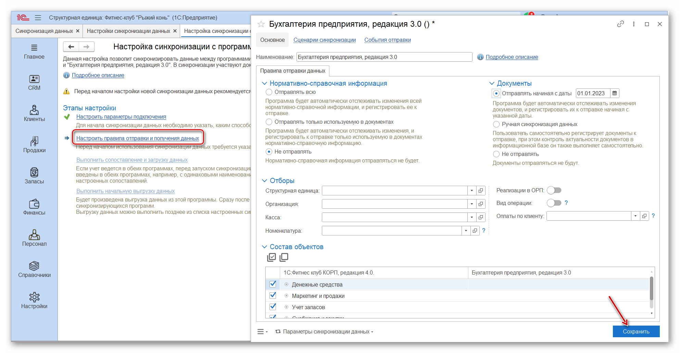The image size is (680, 353).
Task: Open Настроить параметры подключения link
Action: (121, 117)
